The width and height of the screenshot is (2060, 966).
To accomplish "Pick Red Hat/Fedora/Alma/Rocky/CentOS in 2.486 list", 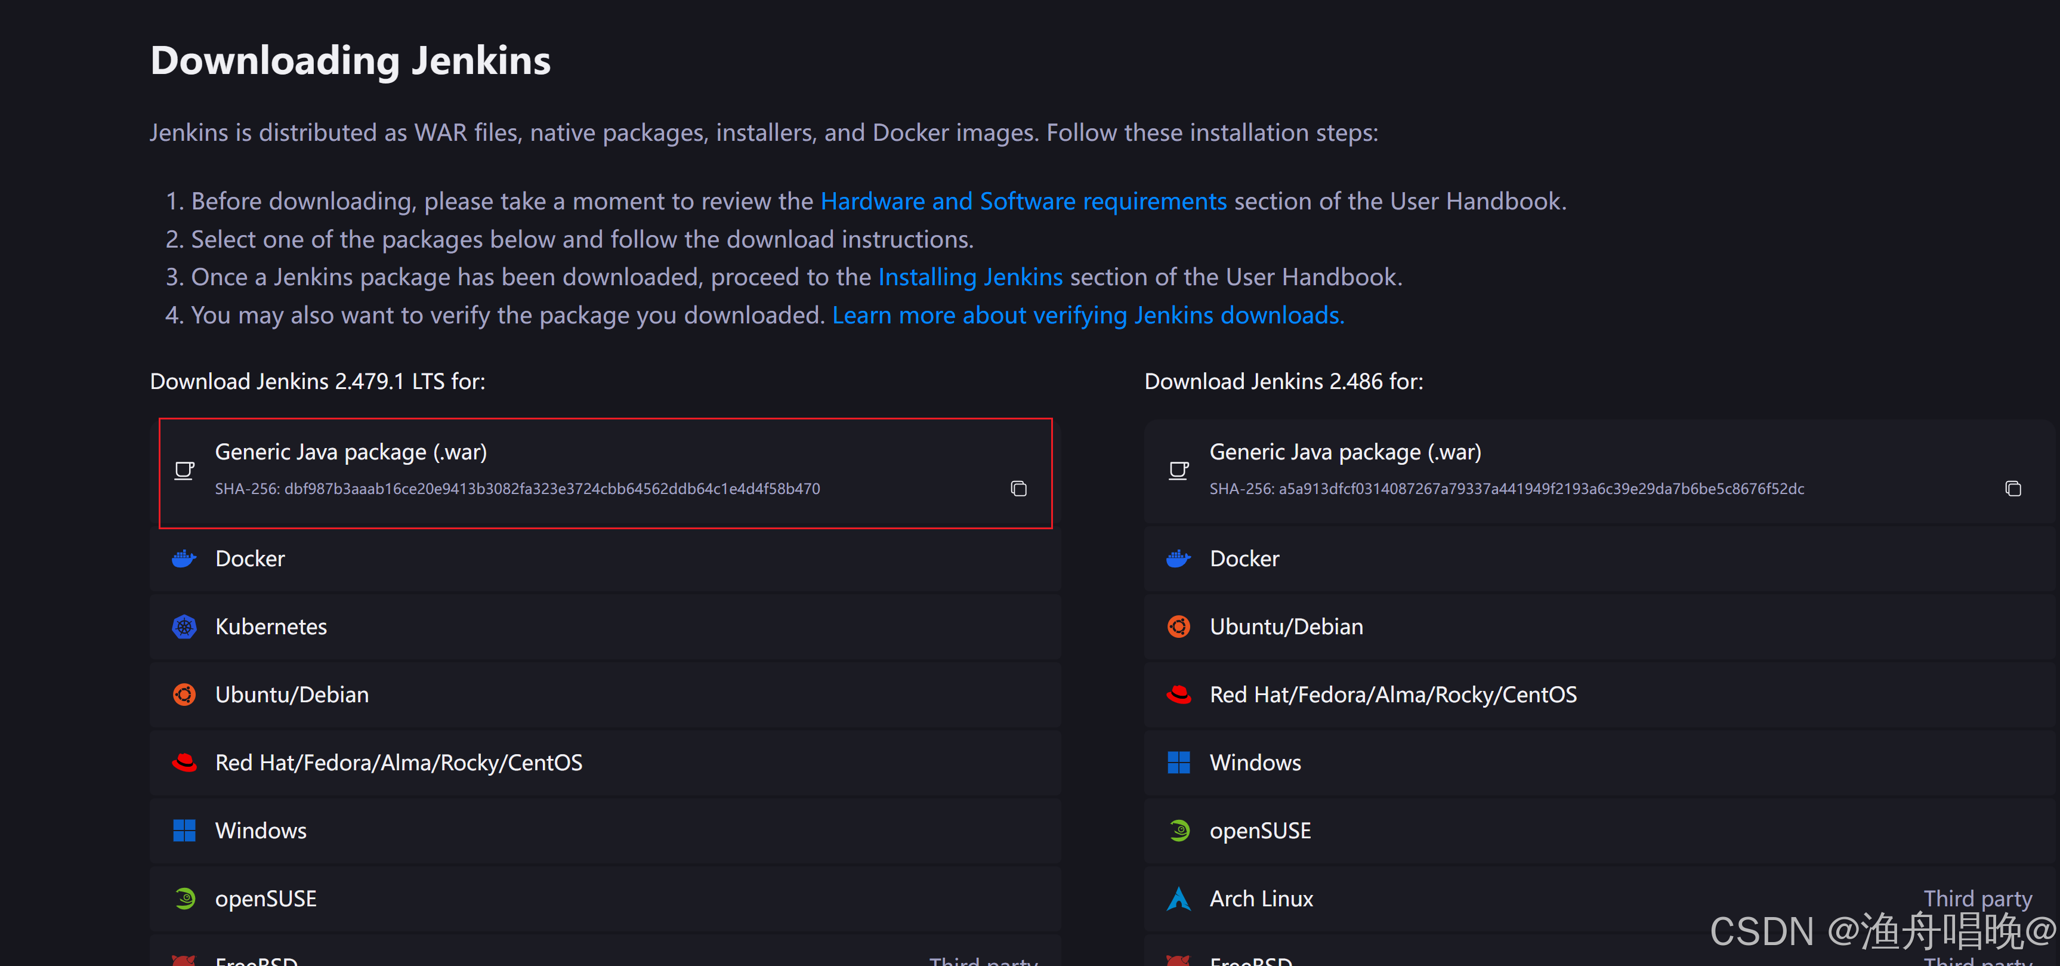I will (x=1599, y=694).
